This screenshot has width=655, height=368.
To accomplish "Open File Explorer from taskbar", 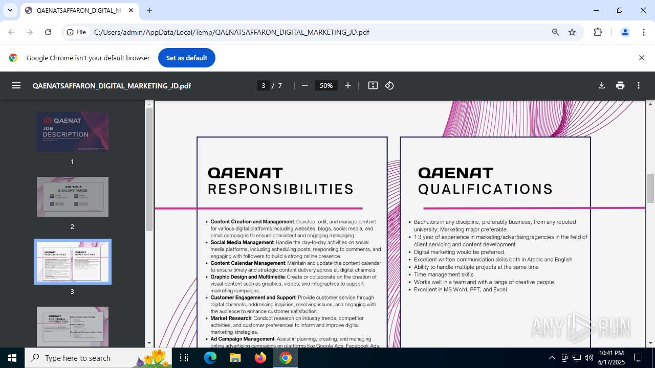I will coord(235,358).
